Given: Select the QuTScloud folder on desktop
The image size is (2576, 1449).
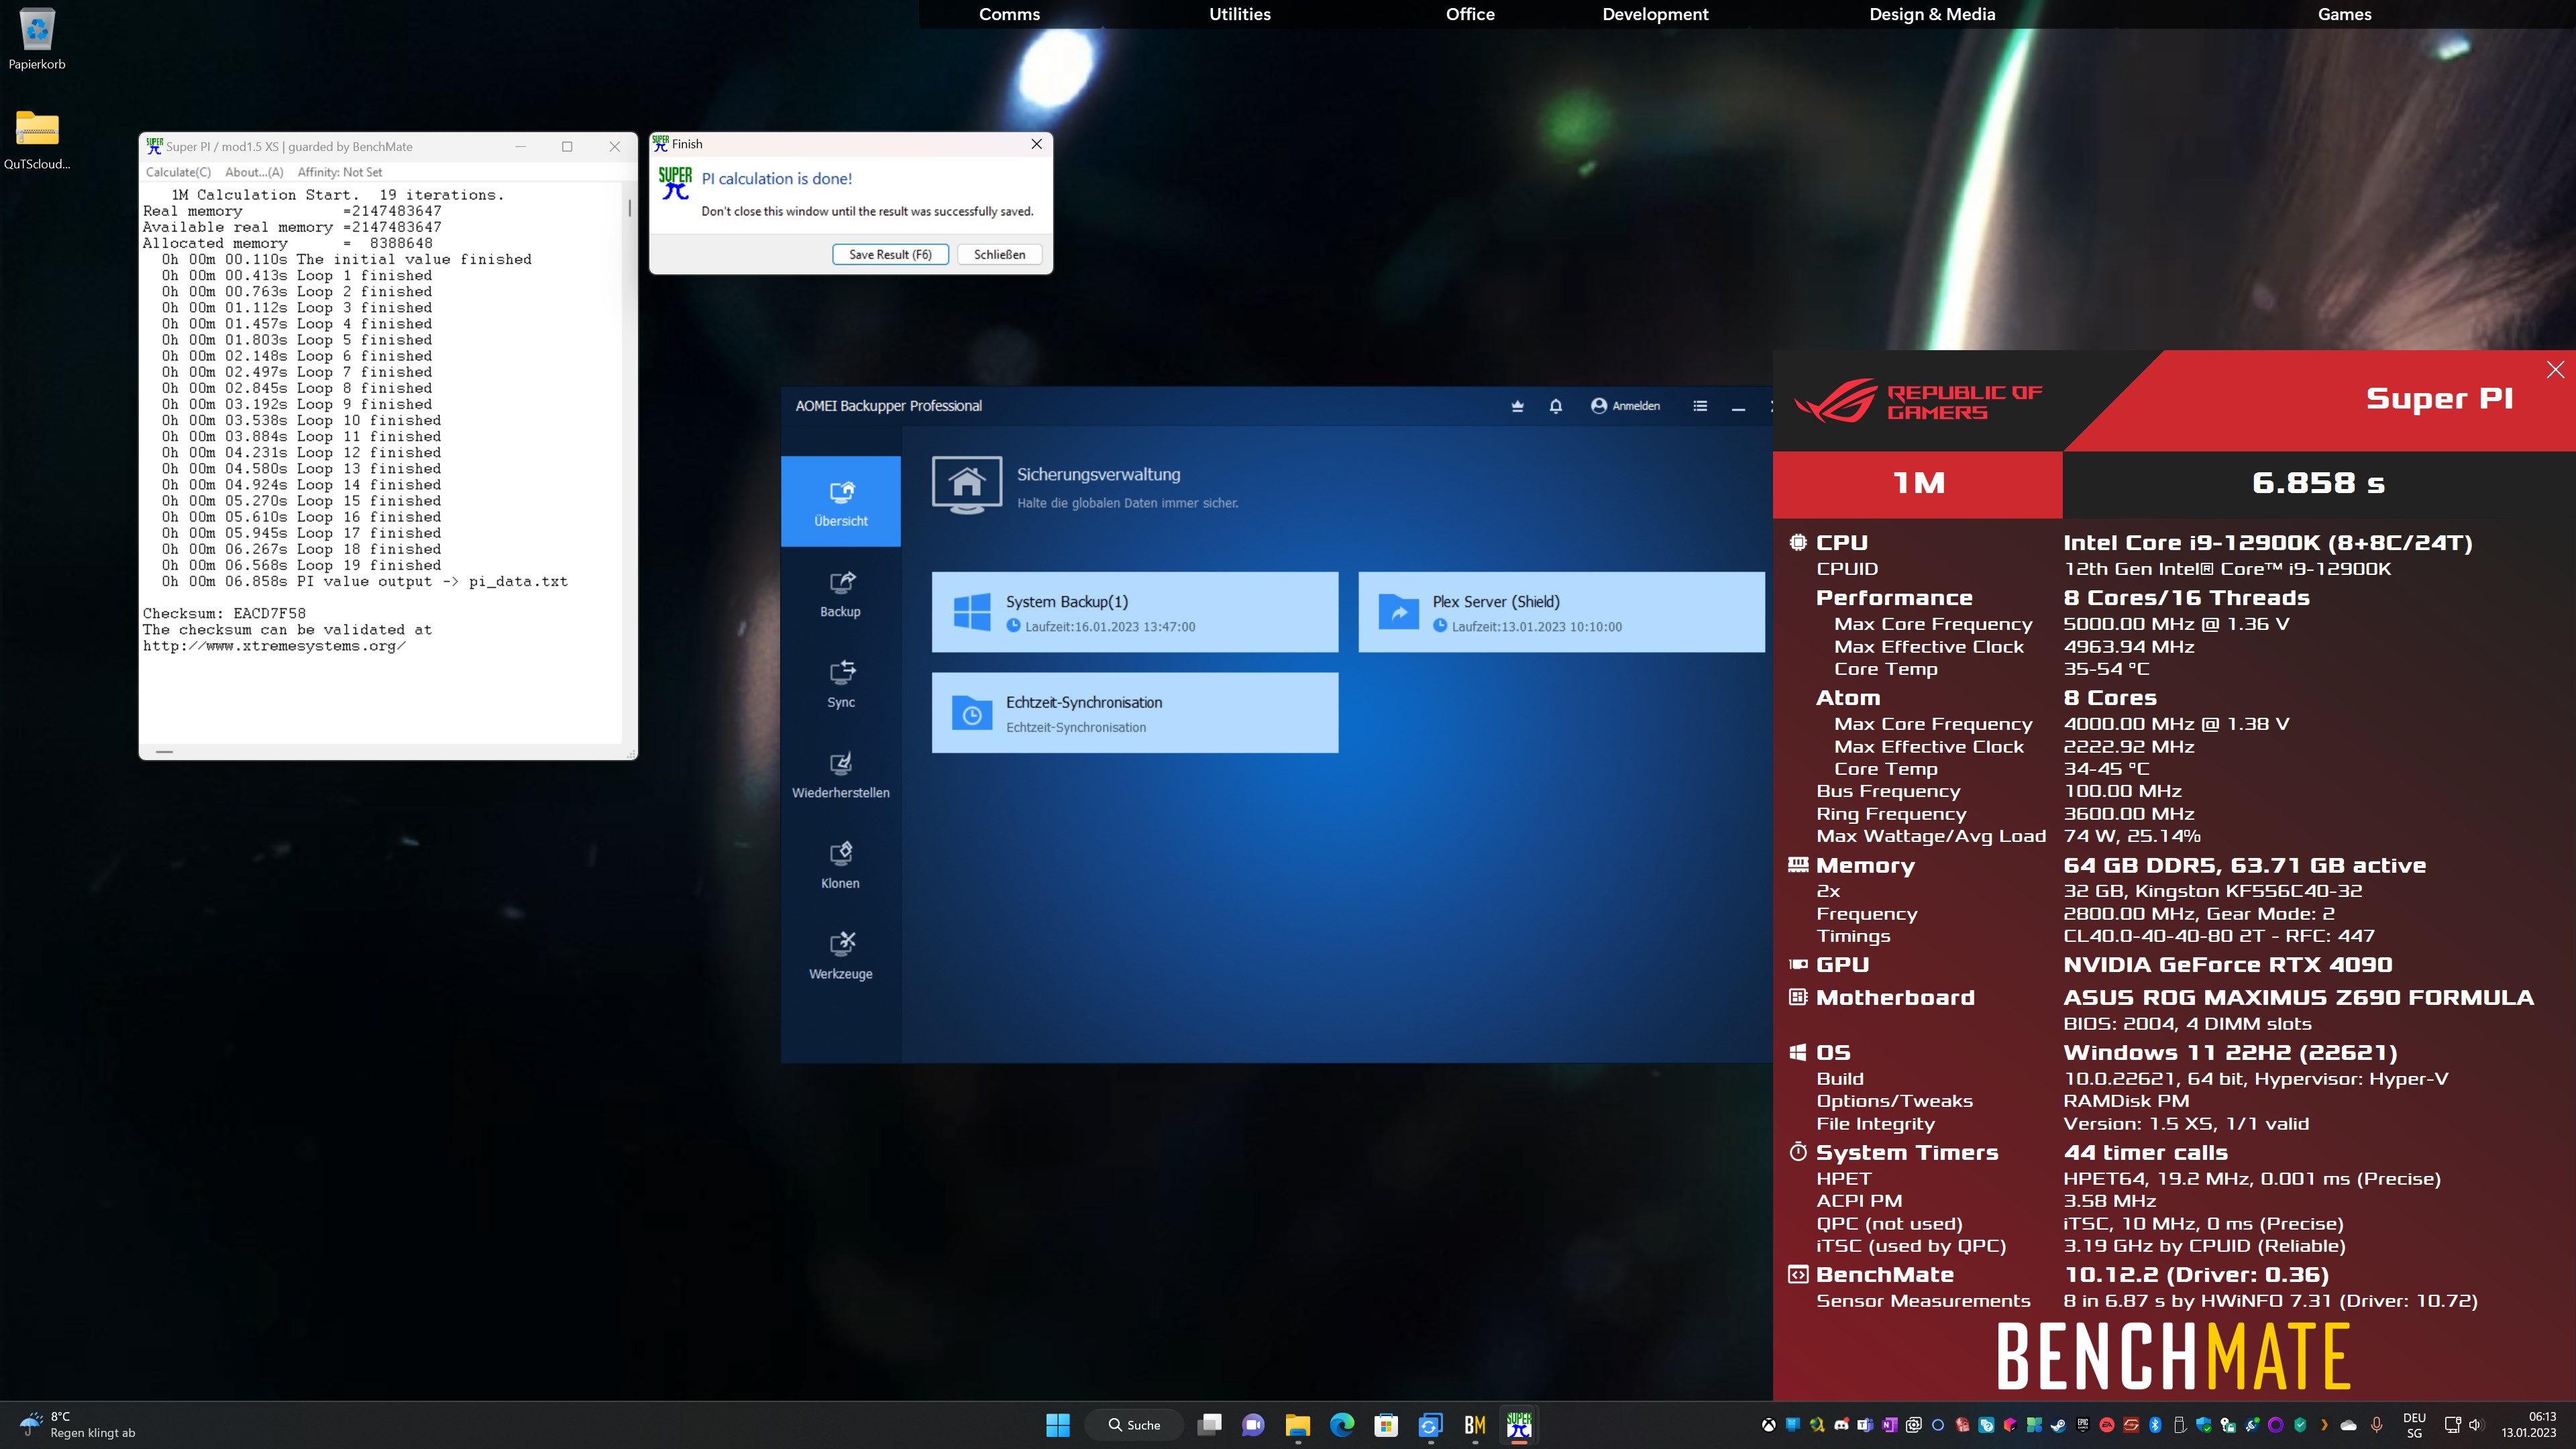Looking at the screenshot, I should point(37,140).
